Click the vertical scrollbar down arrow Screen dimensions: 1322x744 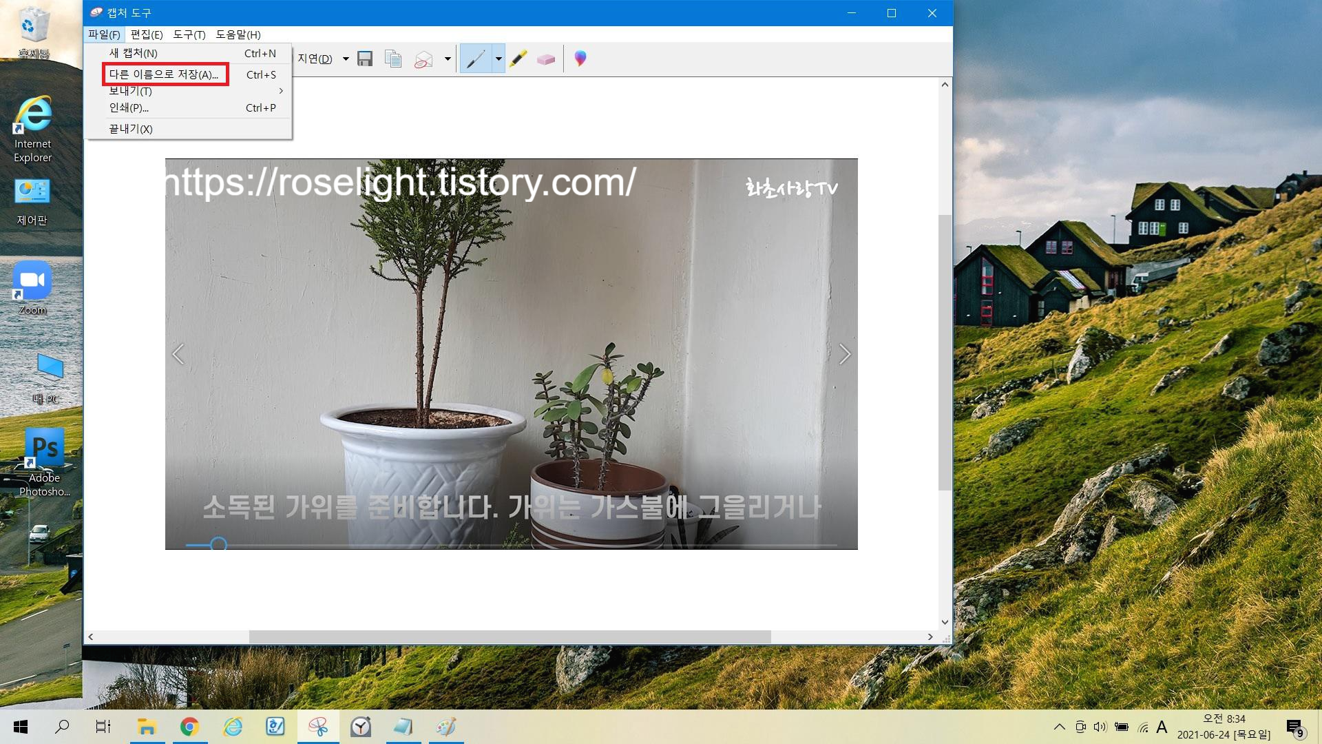tap(945, 622)
